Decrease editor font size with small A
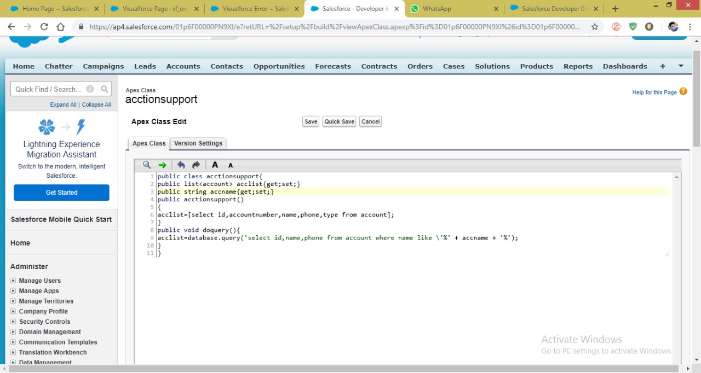This screenshot has height=373, width=701. [x=231, y=165]
